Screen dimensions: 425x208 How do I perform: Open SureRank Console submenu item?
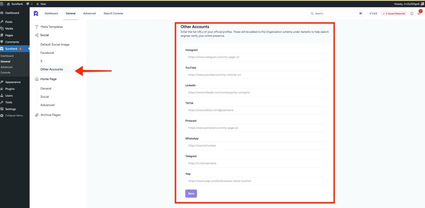(x=5, y=73)
